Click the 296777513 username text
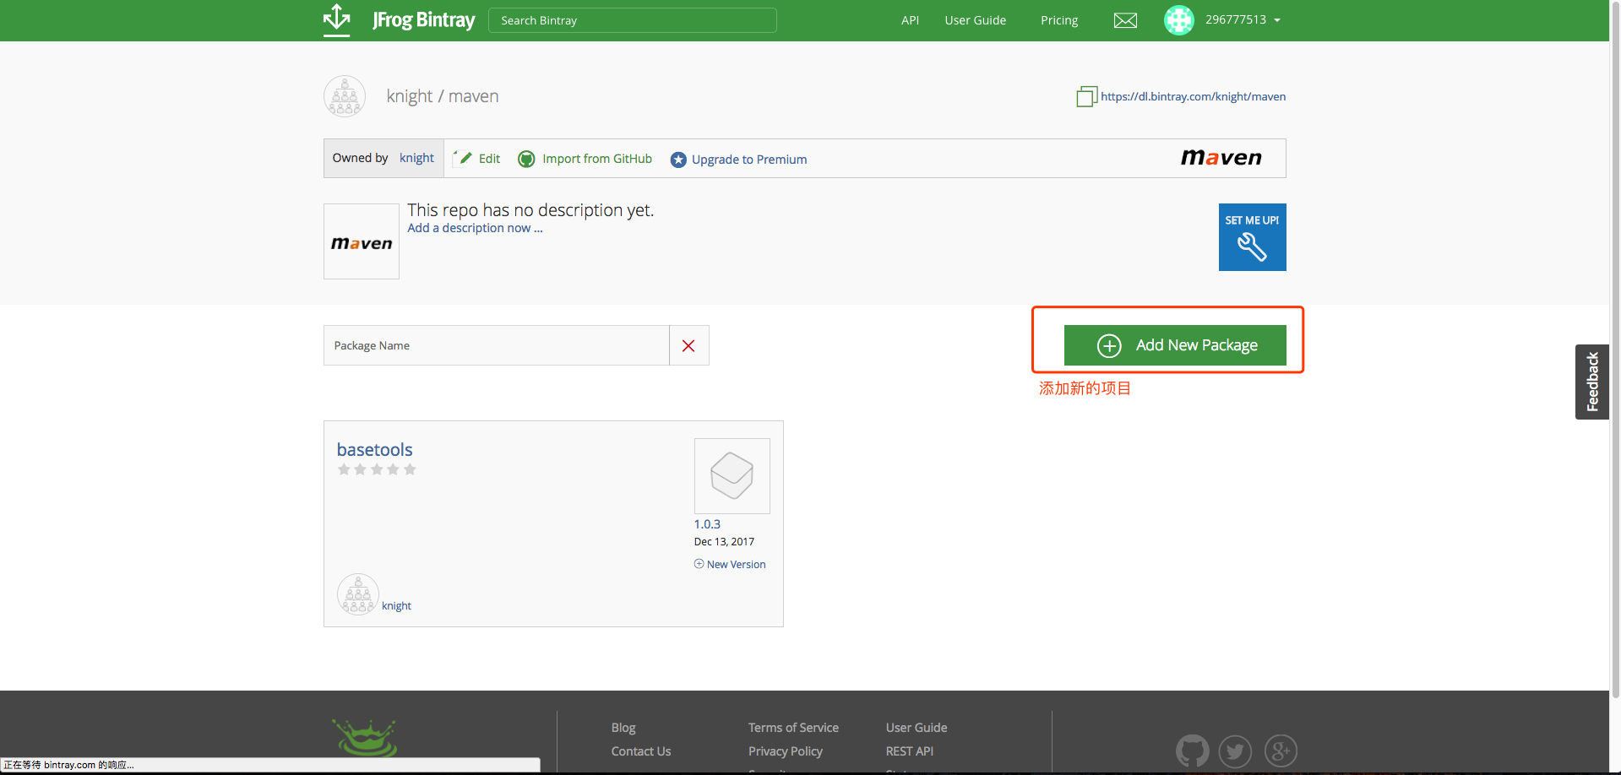1621x775 pixels. [1236, 19]
